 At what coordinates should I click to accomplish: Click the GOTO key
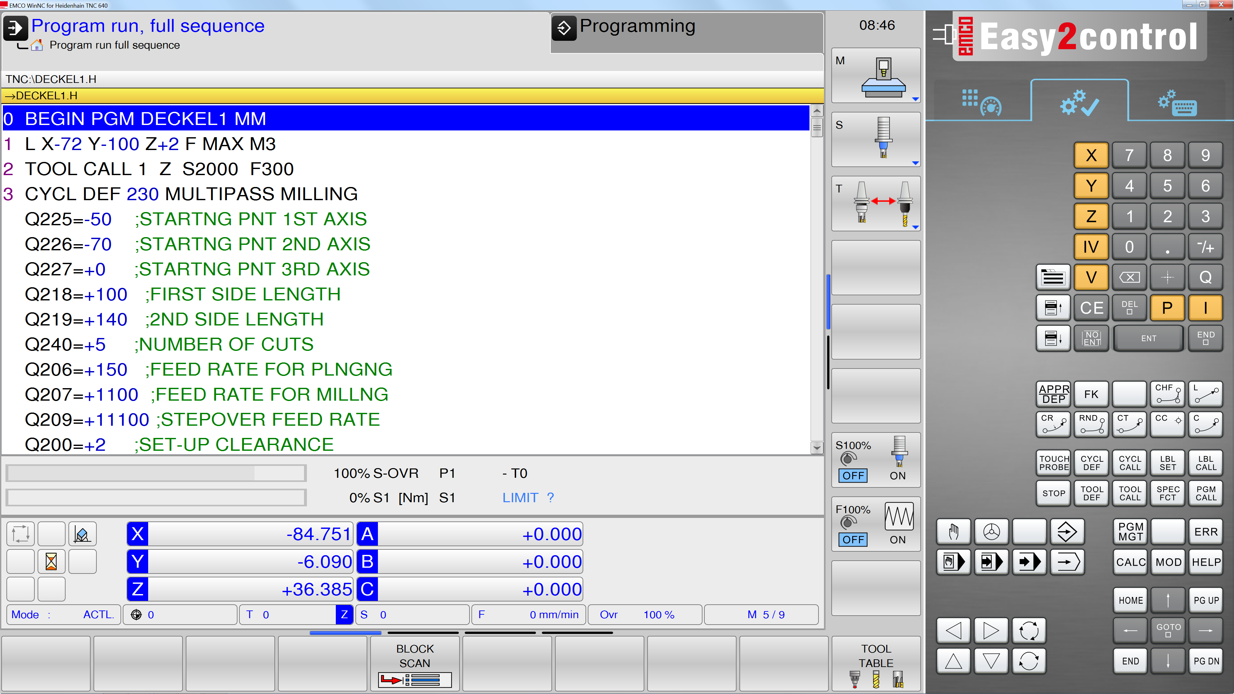tap(1168, 631)
